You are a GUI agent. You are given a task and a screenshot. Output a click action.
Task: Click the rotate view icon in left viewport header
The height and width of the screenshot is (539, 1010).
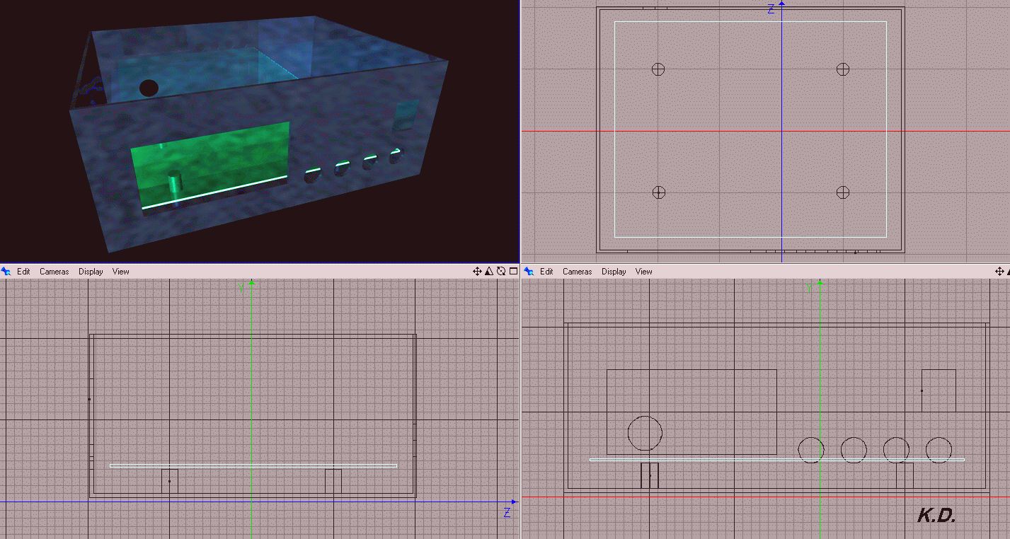click(x=501, y=271)
